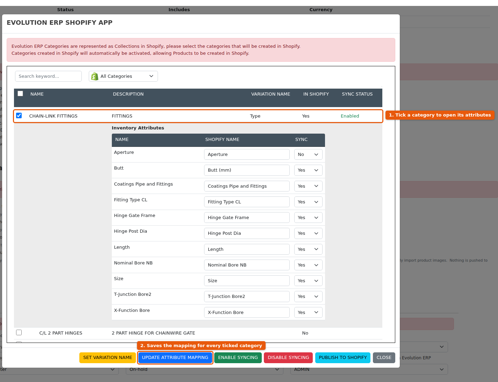Click the Type variation name cell
This screenshot has height=382, width=498.
255,116
